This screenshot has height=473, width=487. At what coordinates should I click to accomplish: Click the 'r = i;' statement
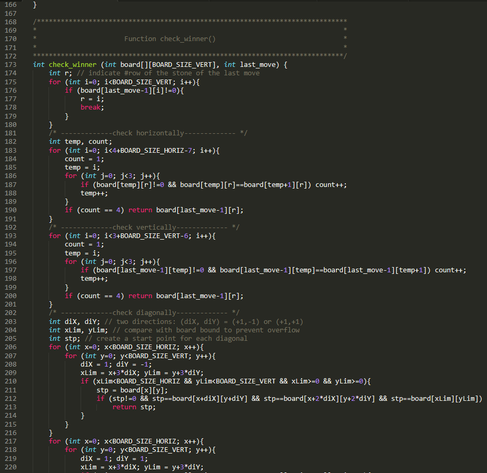92,99
